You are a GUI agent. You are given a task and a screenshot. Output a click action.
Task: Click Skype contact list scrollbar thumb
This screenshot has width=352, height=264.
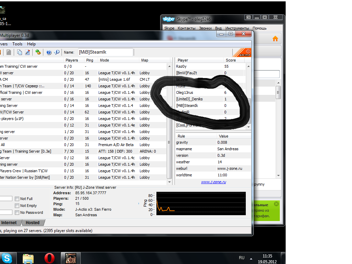(x=278, y=92)
